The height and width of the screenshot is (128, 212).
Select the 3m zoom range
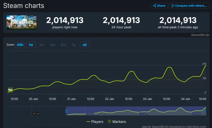(52, 45)
